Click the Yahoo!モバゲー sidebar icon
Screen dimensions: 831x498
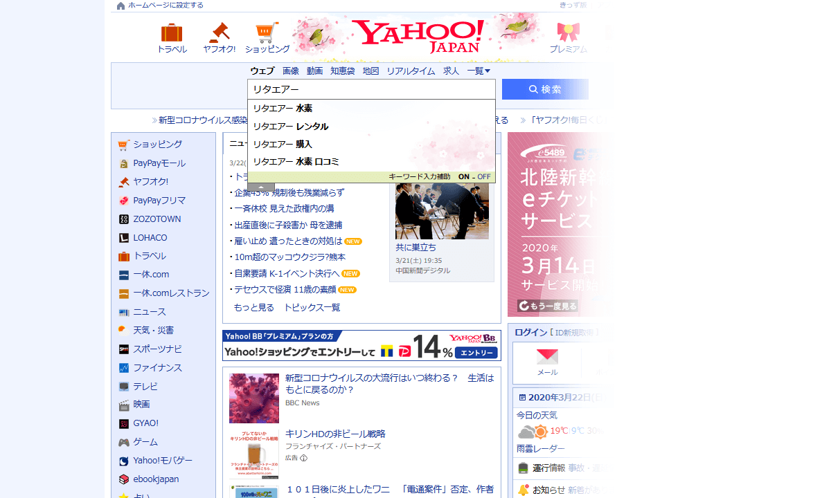(x=124, y=461)
